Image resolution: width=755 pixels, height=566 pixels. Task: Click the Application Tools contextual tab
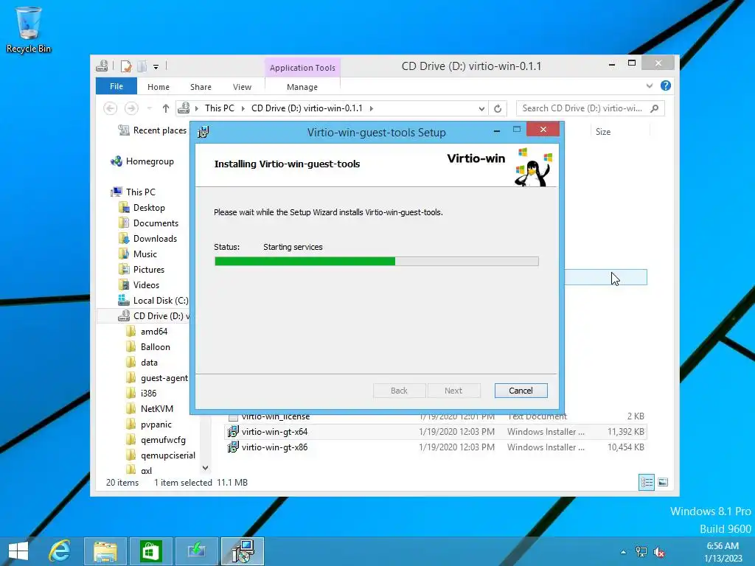[x=302, y=68]
